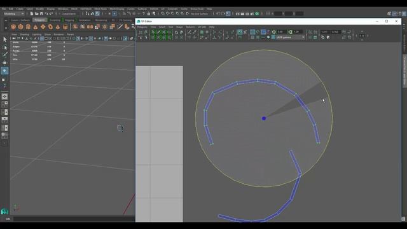Select the Paint Selection tool
The width and height of the screenshot is (407, 229).
[x=4, y=55]
